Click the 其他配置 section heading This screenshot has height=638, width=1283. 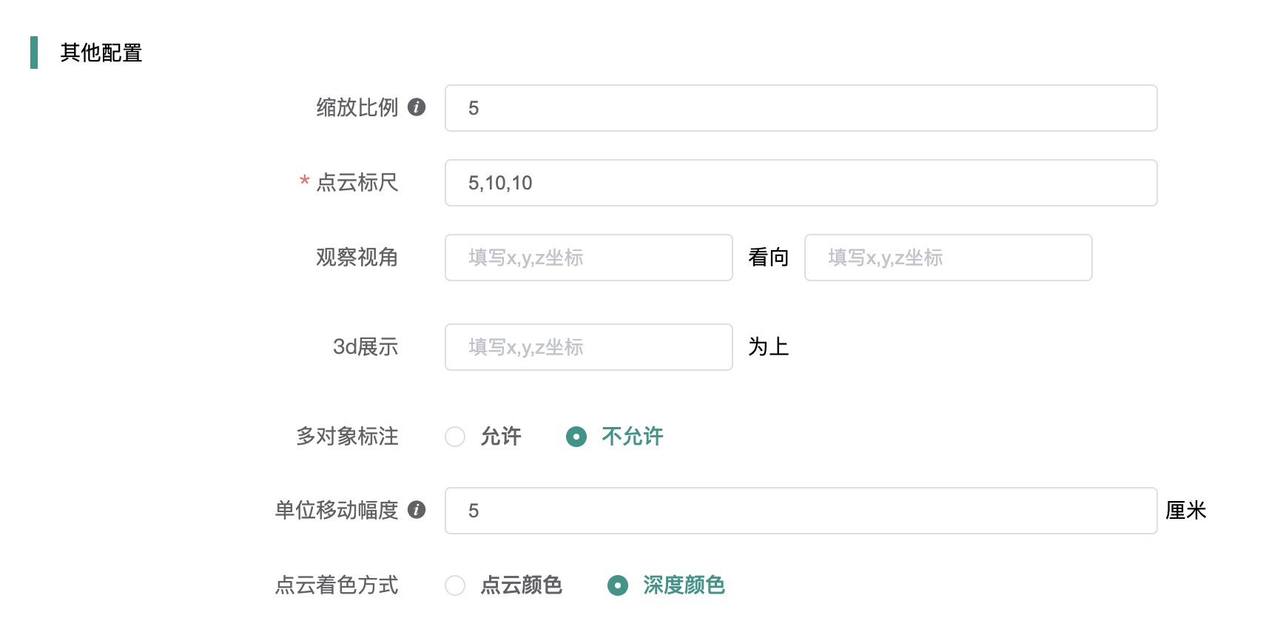(101, 53)
